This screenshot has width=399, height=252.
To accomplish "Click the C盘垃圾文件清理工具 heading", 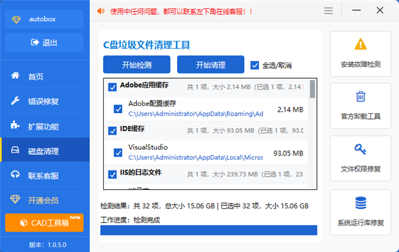I will (x=147, y=45).
